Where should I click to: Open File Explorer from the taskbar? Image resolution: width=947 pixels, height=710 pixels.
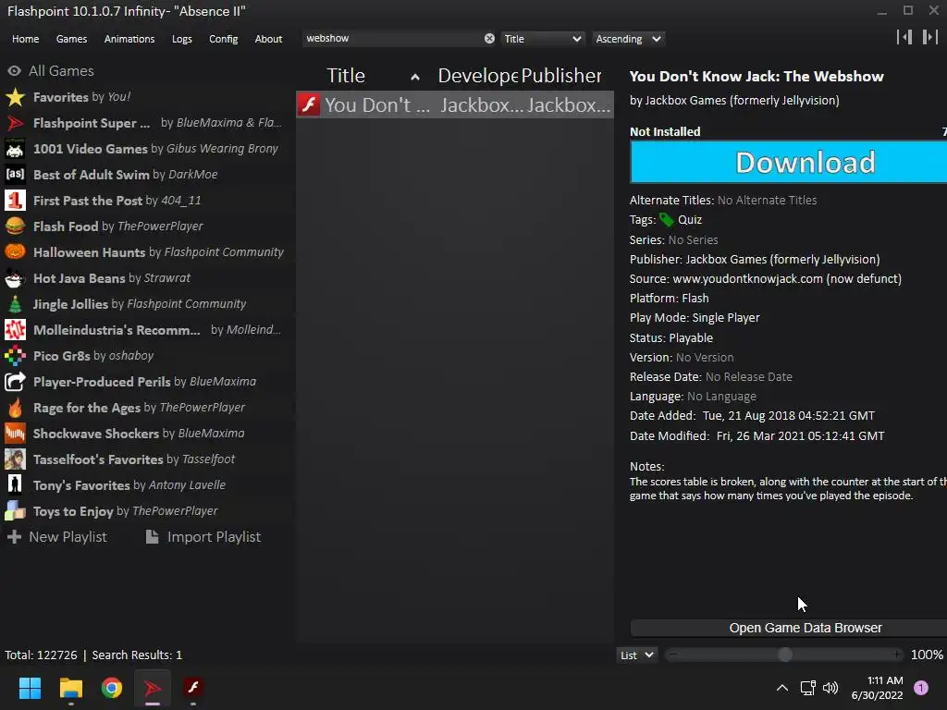[70, 688]
